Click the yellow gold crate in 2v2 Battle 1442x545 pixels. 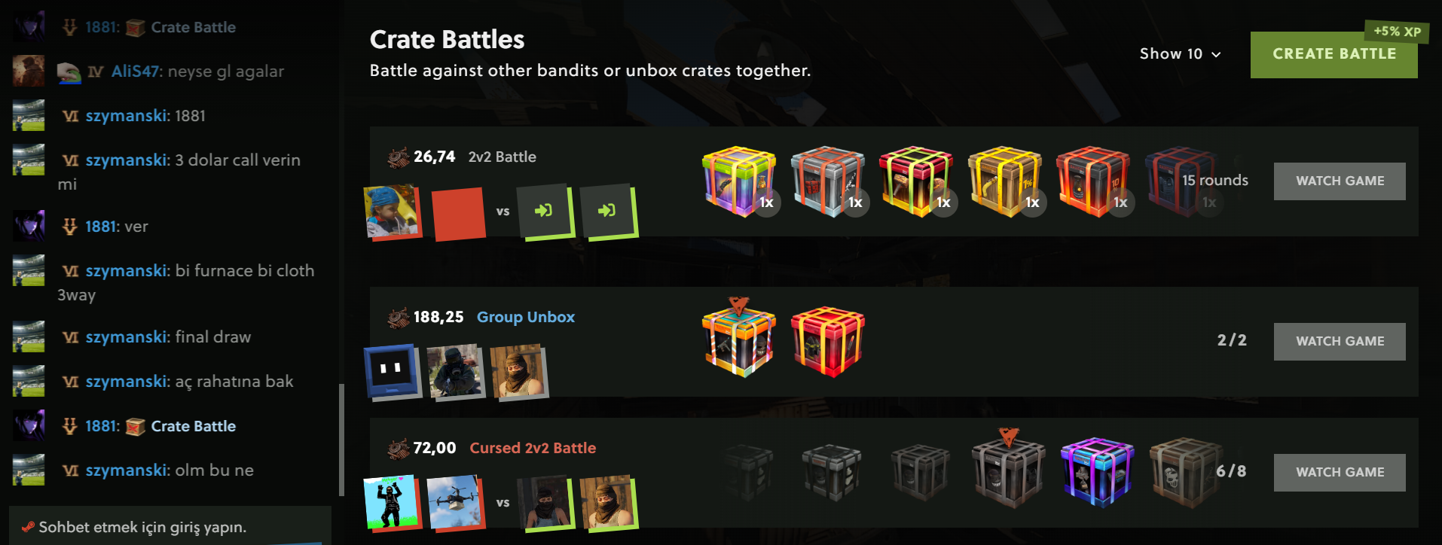click(1004, 181)
